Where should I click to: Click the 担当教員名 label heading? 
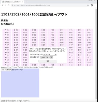(x=8, y=24)
